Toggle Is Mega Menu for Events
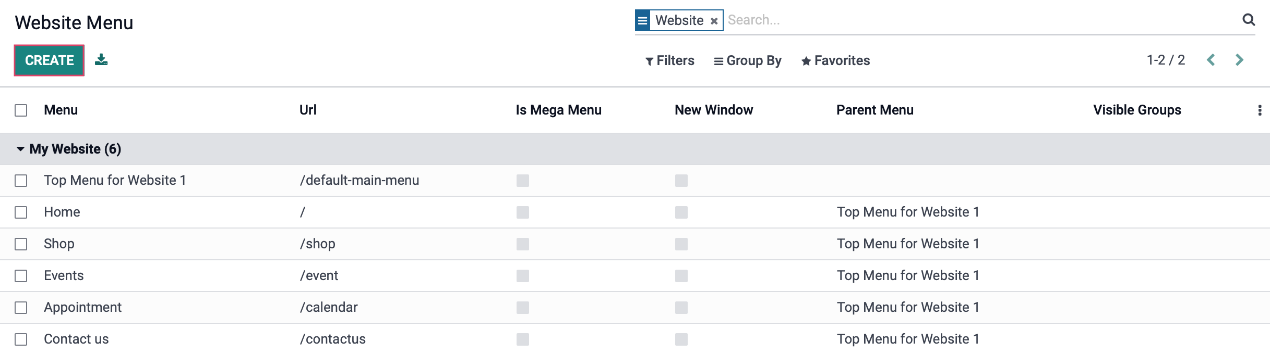Viewport: 1270px width, 354px height. pos(523,276)
